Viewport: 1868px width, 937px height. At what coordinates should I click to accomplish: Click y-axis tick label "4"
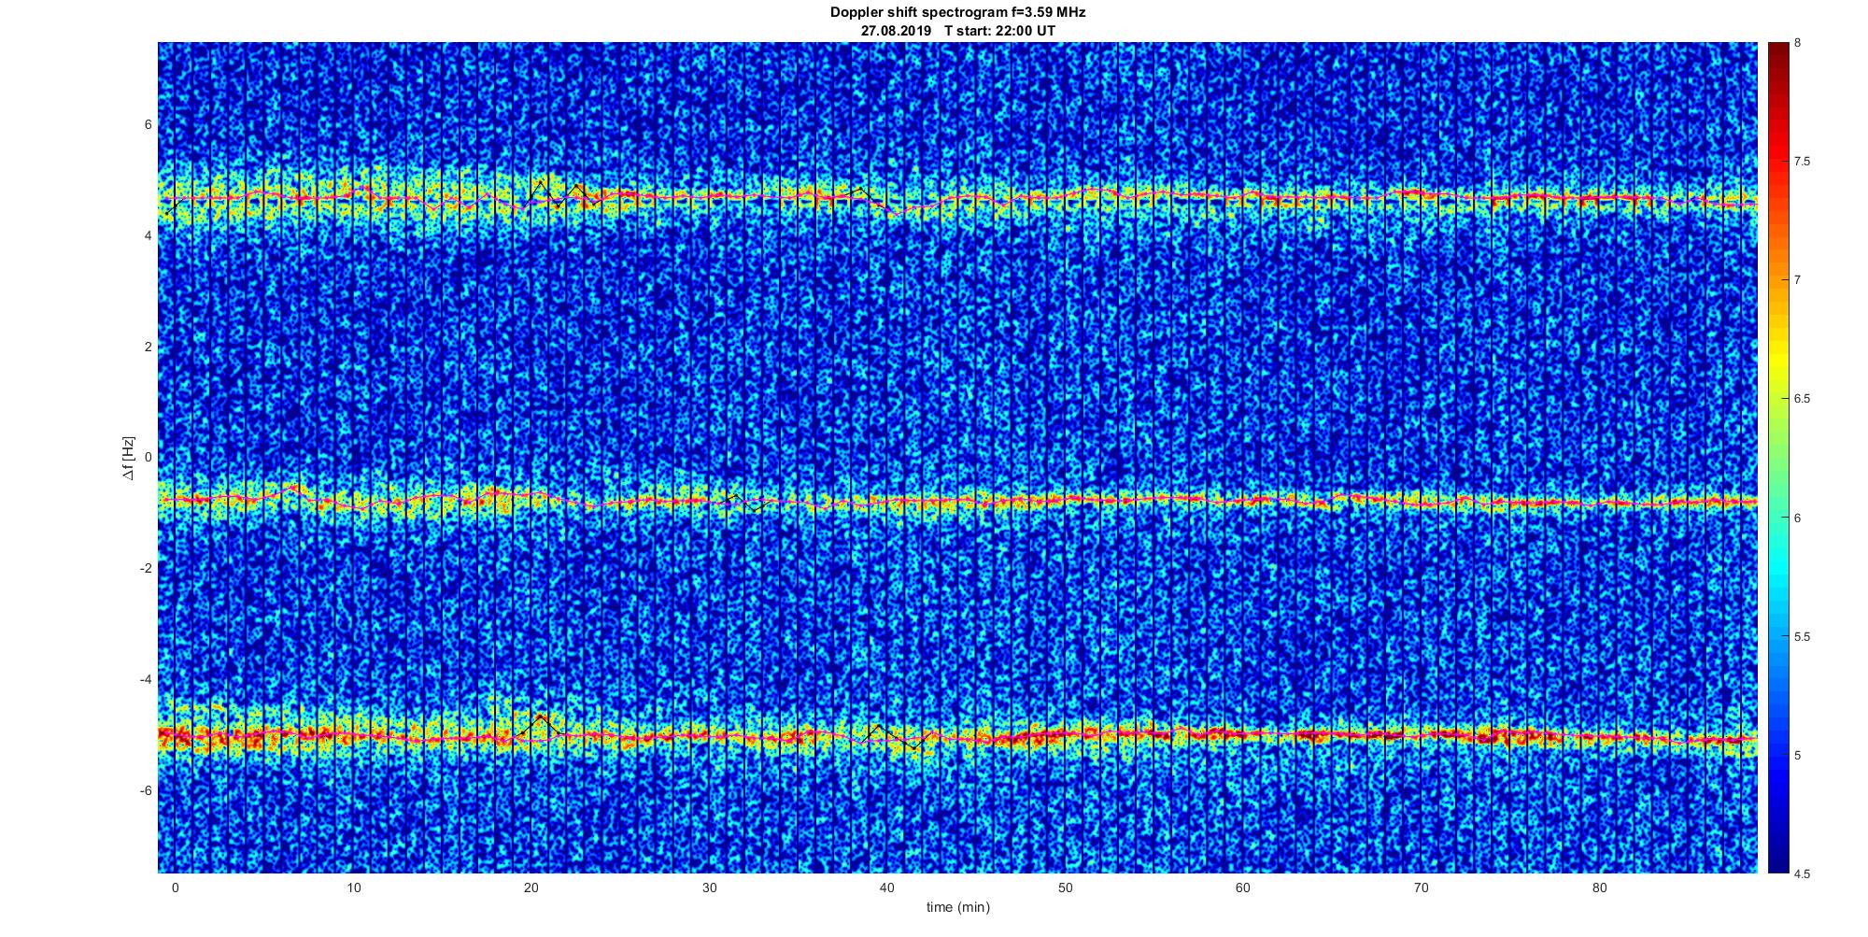pyautogui.click(x=149, y=235)
